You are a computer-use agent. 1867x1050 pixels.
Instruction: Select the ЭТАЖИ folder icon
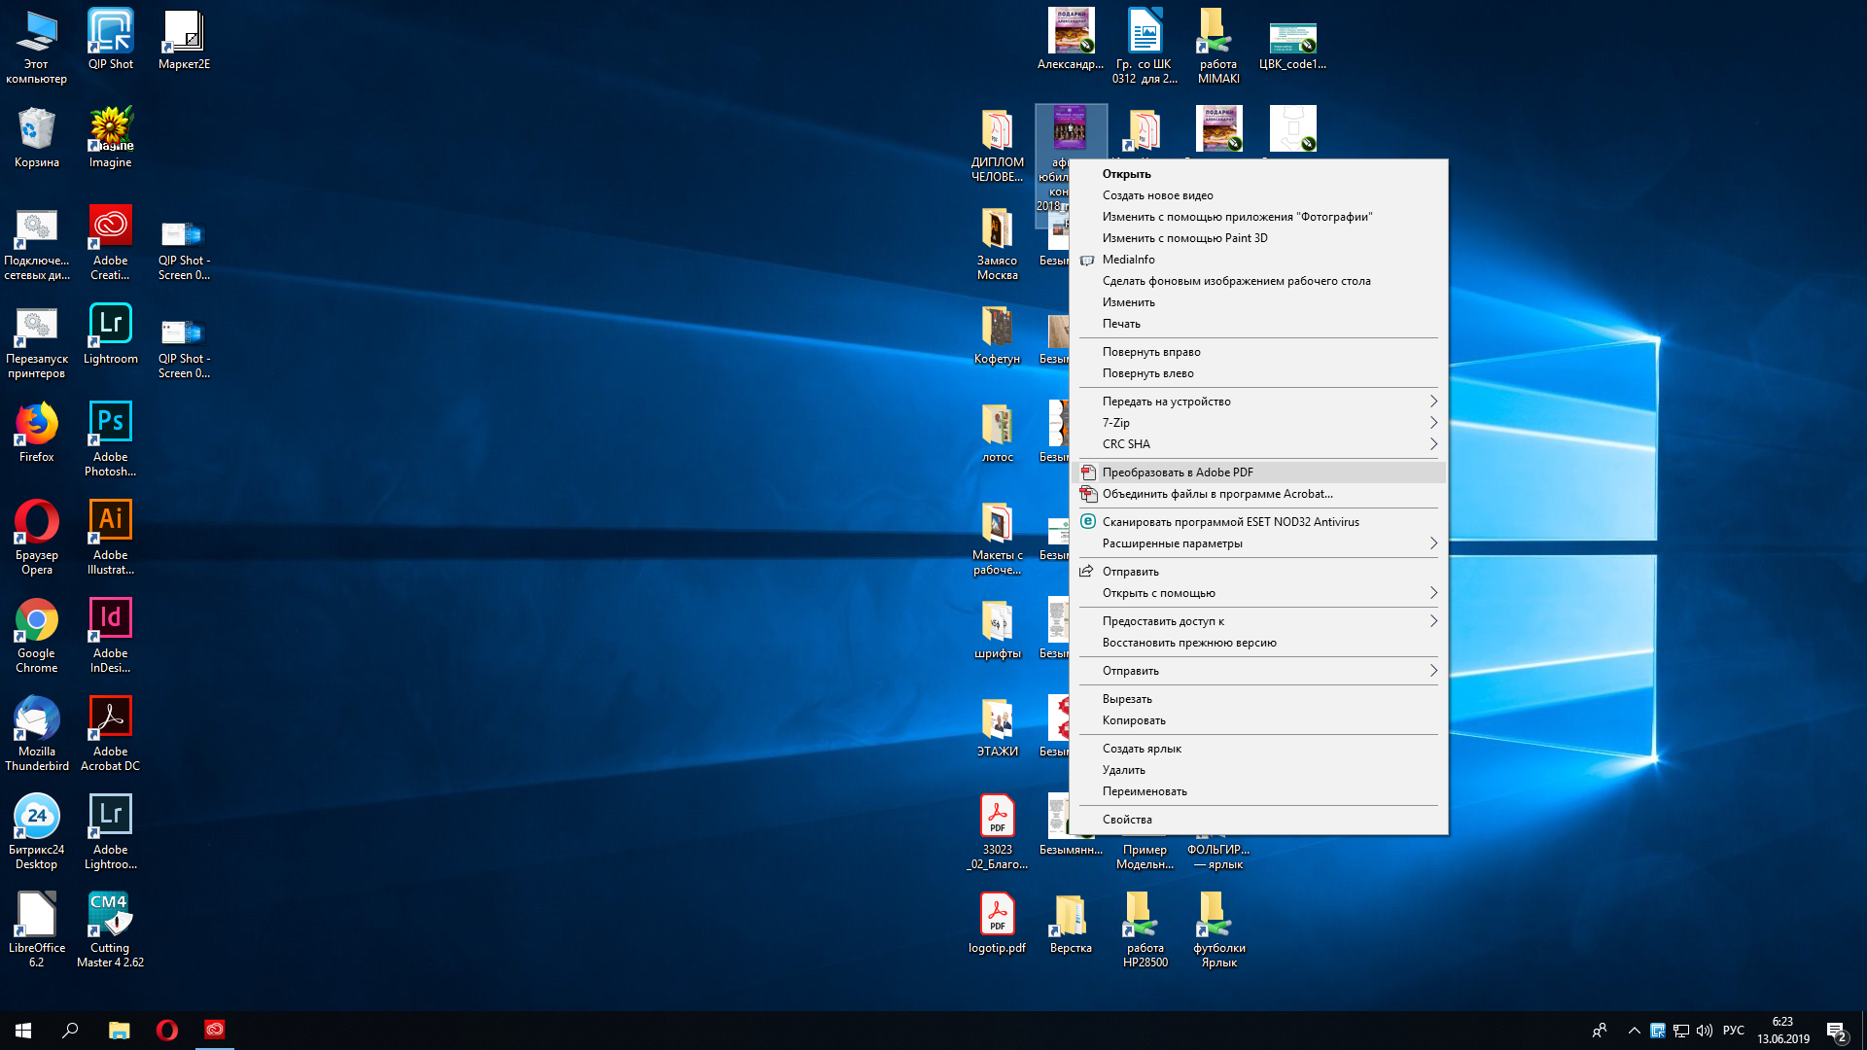(x=997, y=727)
